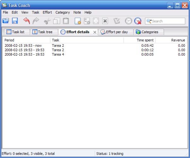This screenshot has height=158, width=190.
Task: Save the file with the floppy disk icon
Action: click(15, 21)
